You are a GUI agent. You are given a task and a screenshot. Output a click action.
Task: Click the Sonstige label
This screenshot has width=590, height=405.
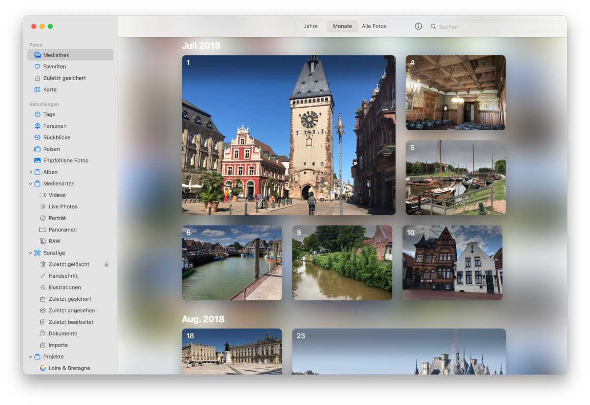[x=54, y=253]
